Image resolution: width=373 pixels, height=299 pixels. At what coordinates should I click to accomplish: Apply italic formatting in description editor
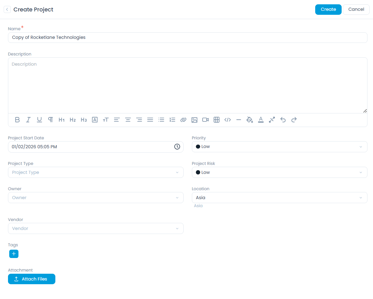(x=28, y=120)
